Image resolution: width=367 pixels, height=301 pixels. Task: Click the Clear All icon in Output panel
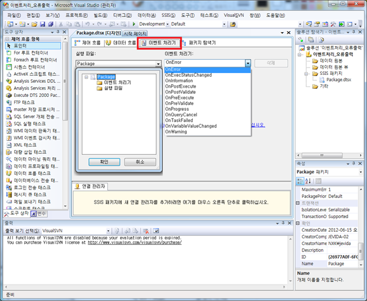click(x=146, y=231)
